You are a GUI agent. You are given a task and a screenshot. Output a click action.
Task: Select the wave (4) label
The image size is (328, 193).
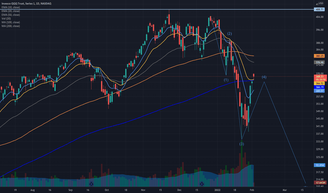264,77
